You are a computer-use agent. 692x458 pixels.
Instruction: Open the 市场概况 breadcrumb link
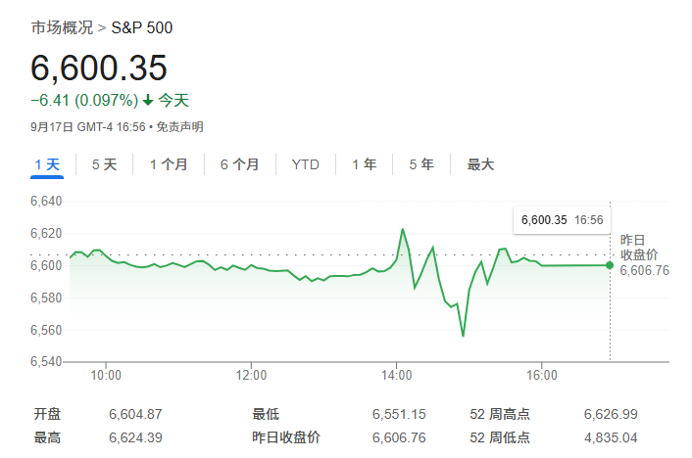(63, 27)
